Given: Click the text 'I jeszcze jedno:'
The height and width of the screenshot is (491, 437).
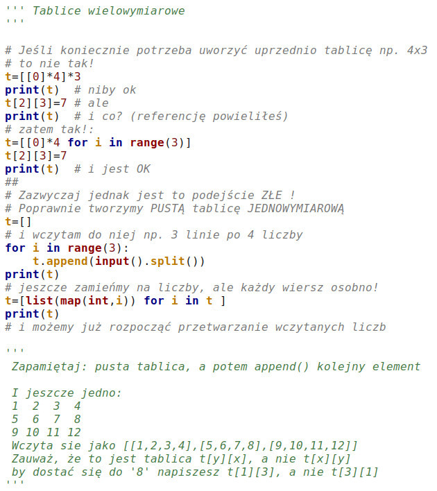Looking at the screenshot, I should [x=67, y=393].
